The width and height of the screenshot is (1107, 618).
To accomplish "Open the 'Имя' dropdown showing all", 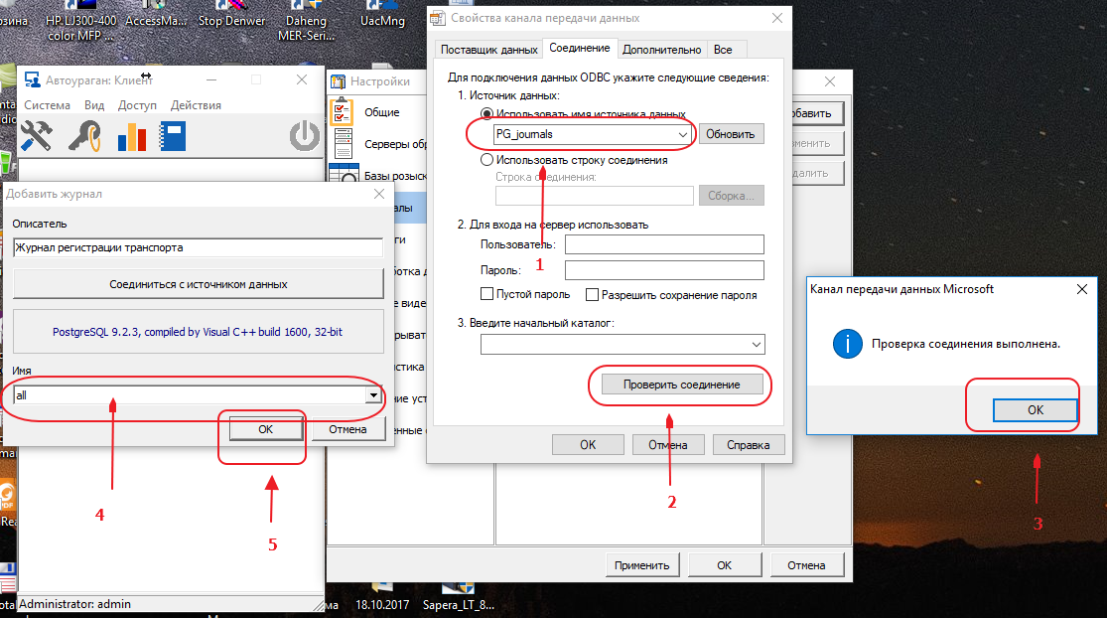I will [x=373, y=395].
